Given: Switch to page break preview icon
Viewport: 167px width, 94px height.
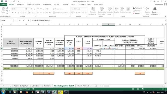Looking at the screenshot, I should point(142,89).
